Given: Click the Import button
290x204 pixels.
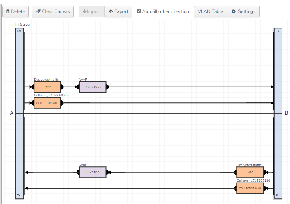Looking at the screenshot, I should click(x=92, y=11).
